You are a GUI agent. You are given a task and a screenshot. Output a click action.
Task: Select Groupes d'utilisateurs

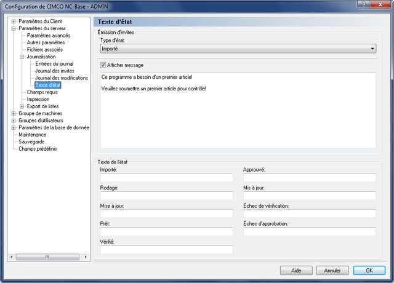point(41,121)
